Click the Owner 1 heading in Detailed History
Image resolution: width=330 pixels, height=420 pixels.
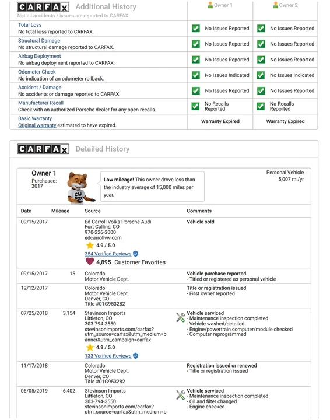click(x=44, y=173)
